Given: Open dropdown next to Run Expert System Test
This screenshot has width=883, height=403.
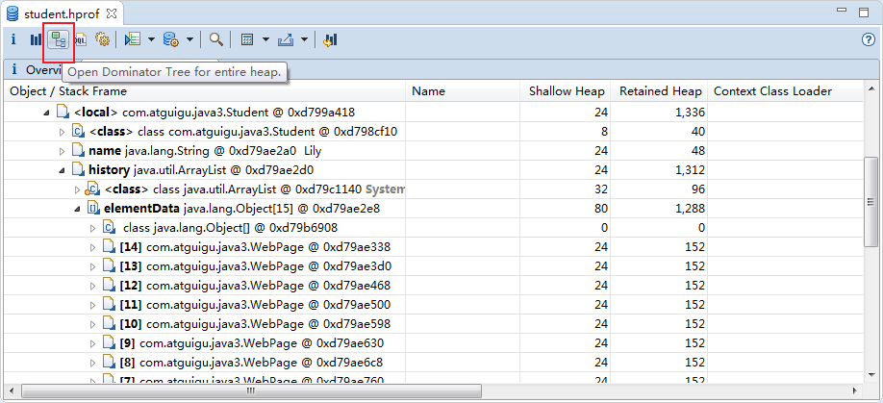Looking at the screenshot, I should point(151,40).
